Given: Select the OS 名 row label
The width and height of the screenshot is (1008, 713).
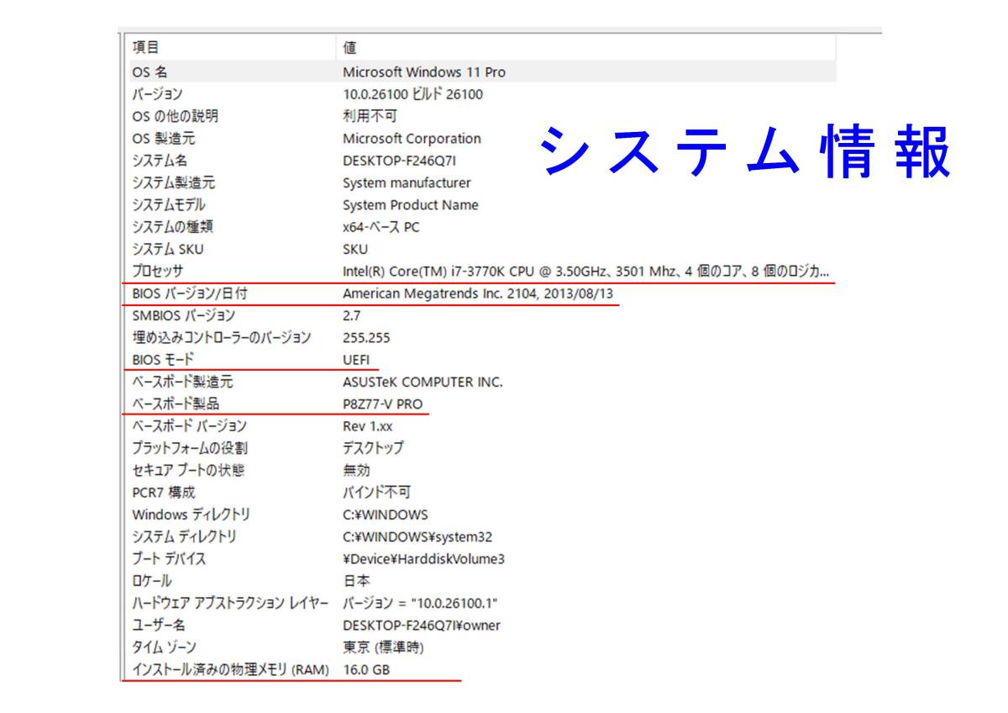Looking at the screenshot, I should point(150,72).
